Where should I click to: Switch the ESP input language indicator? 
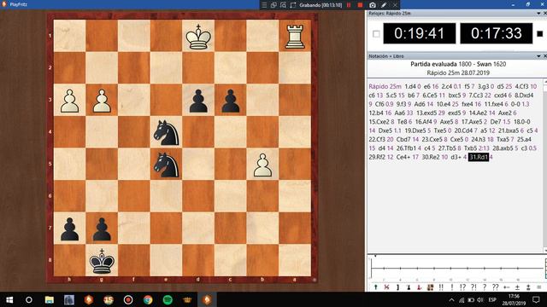tap(492, 299)
